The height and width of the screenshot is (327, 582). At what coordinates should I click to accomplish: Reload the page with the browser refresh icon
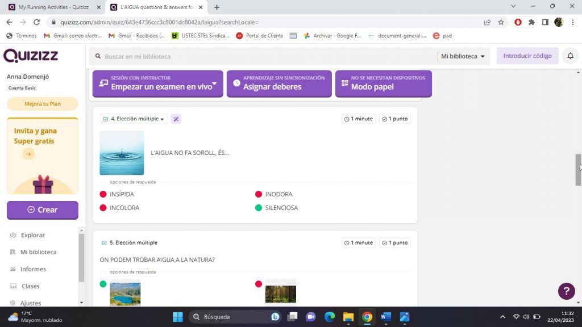coord(37,22)
